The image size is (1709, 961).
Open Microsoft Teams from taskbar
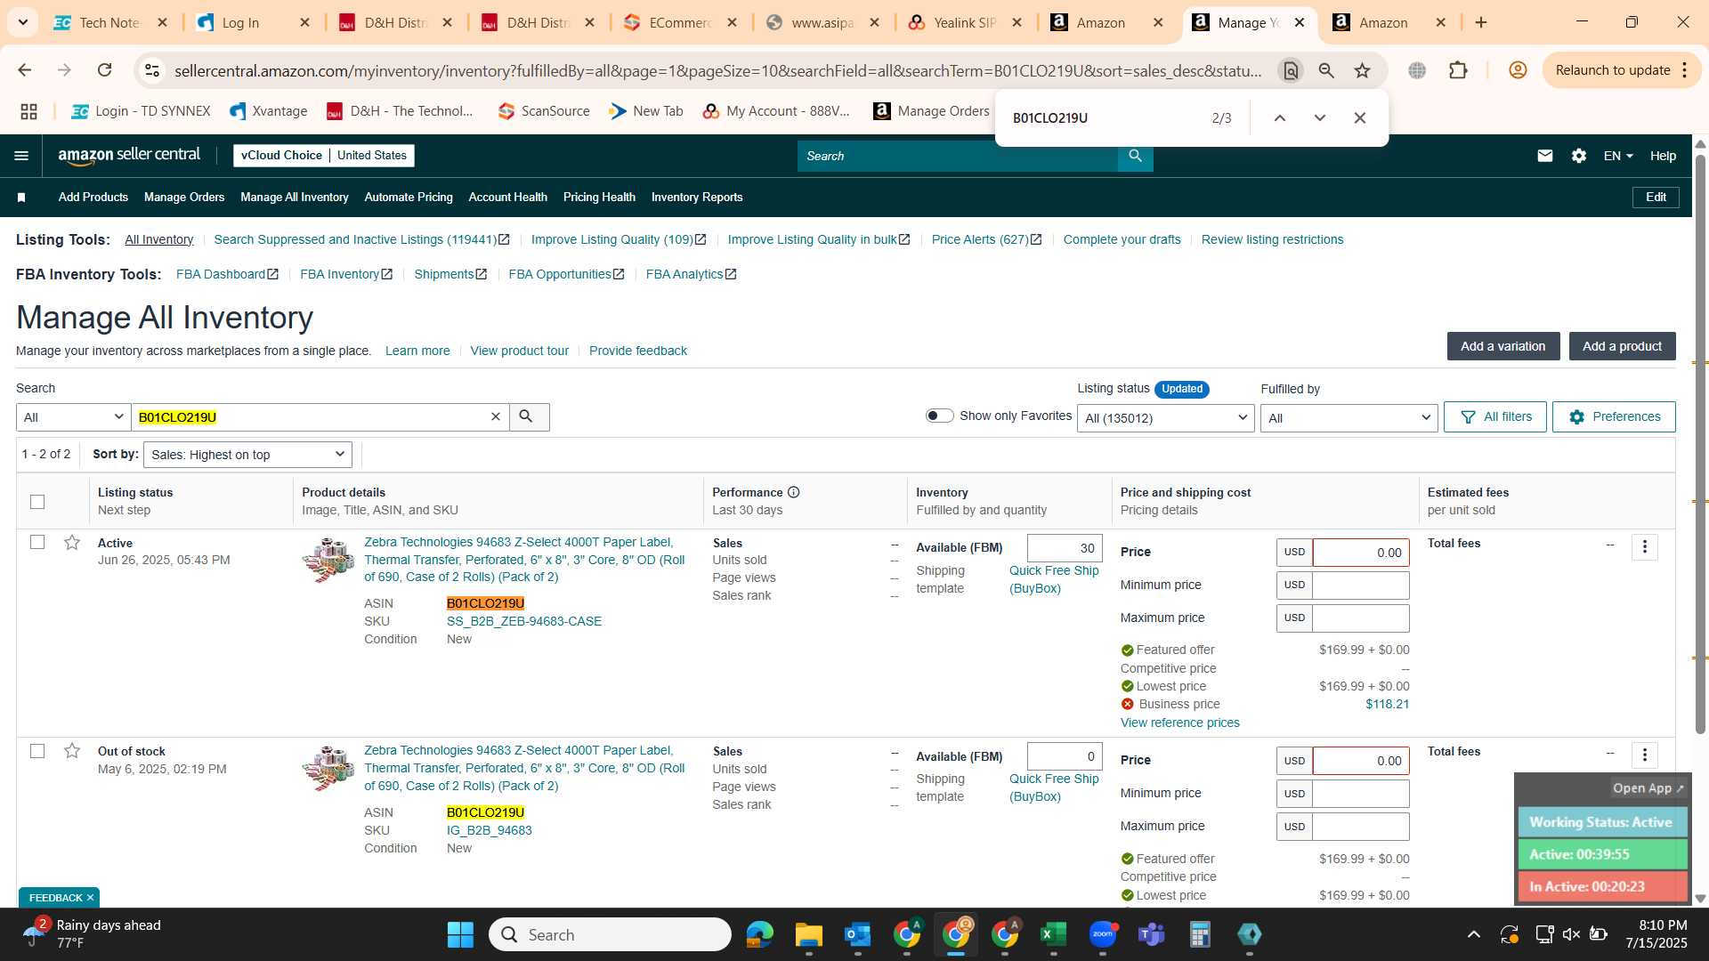(x=1151, y=934)
